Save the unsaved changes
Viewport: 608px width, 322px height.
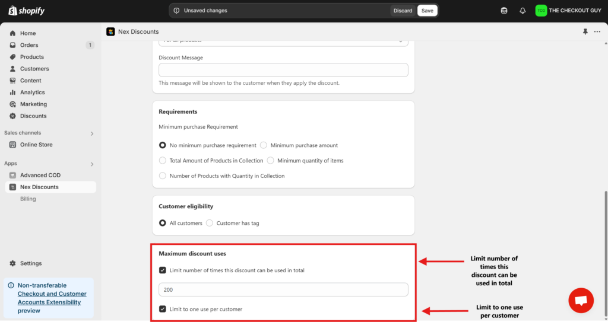point(427,11)
